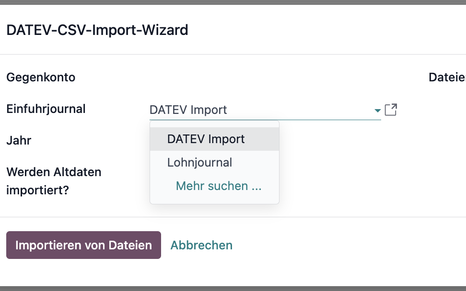Click the DATEV-CSV-Import-Wizard dialog title
Viewport: 466px width, 291px height.
point(97,30)
